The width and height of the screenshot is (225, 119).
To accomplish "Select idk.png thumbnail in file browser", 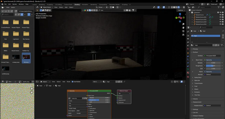I will (26, 58).
